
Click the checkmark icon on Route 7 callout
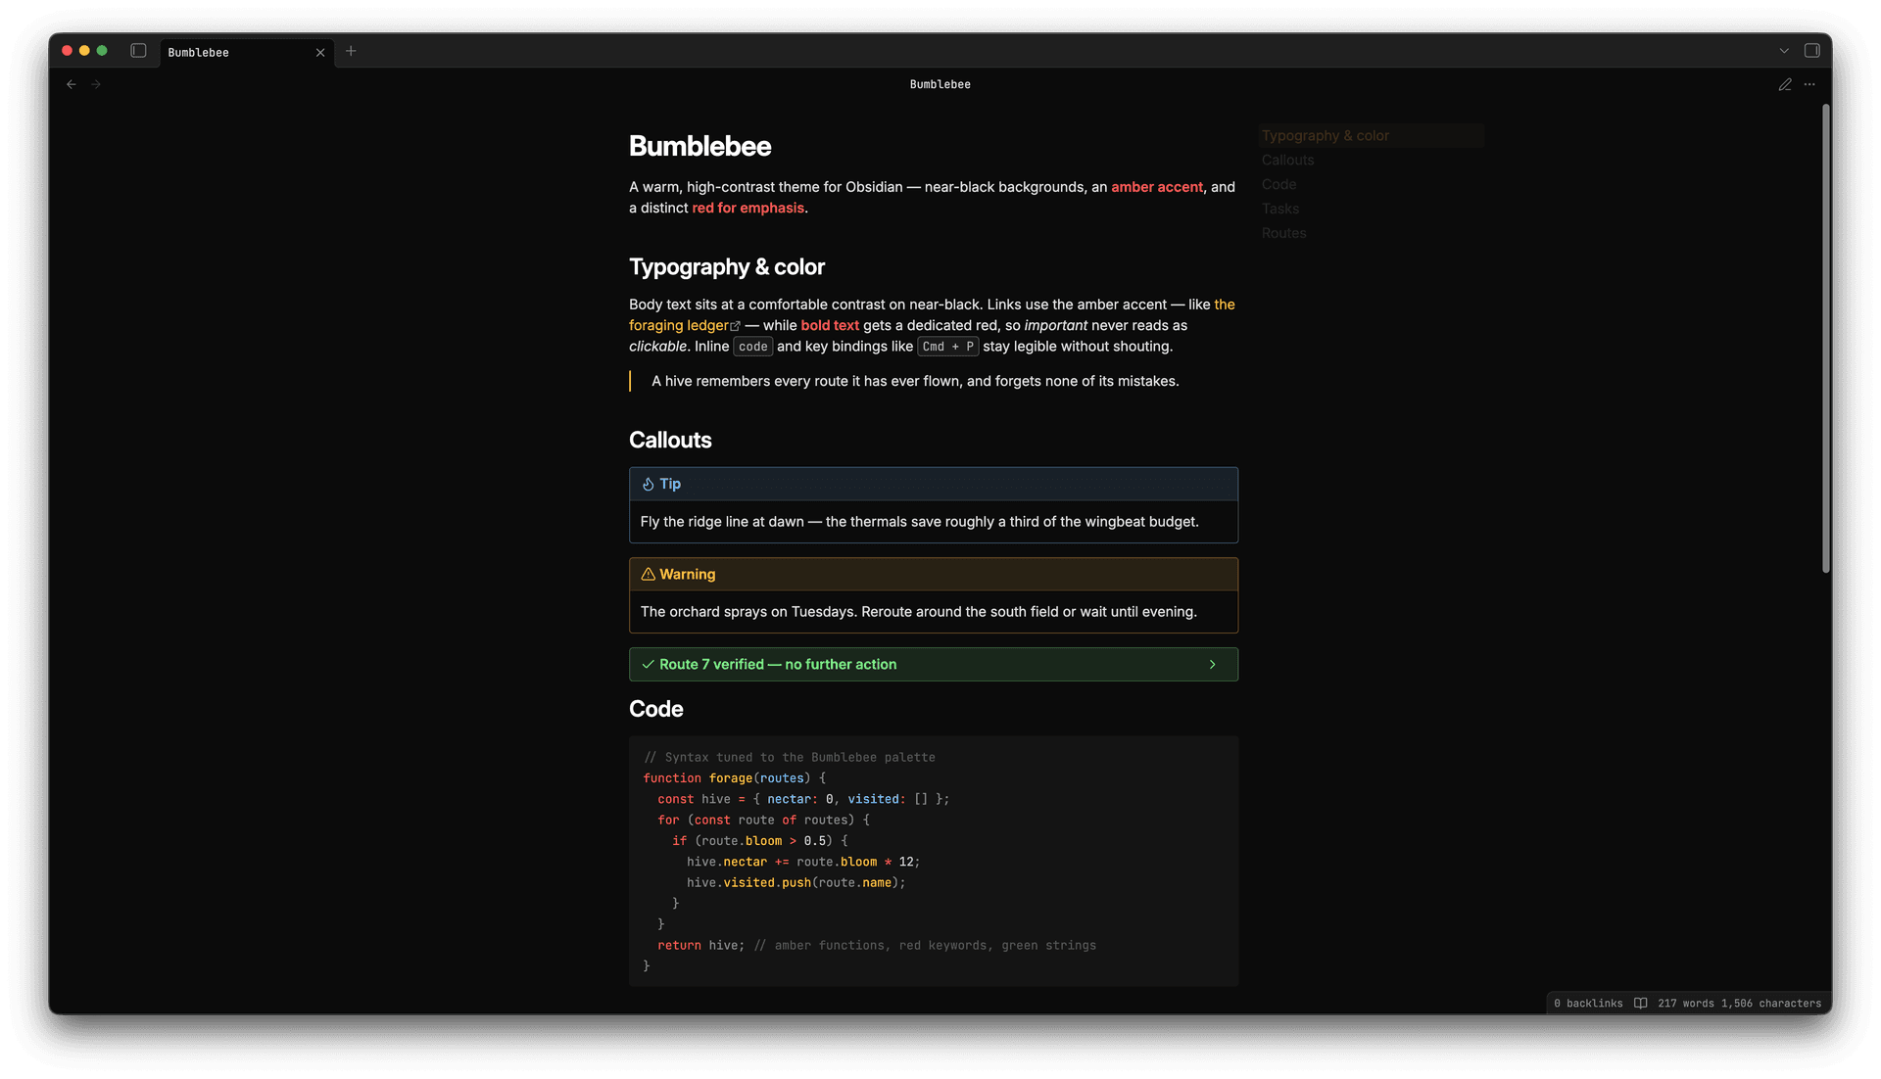[x=648, y=664]
